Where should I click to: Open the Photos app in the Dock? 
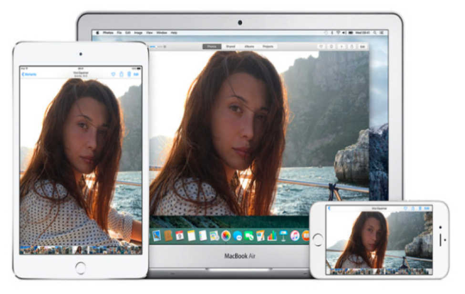[226, 235]
